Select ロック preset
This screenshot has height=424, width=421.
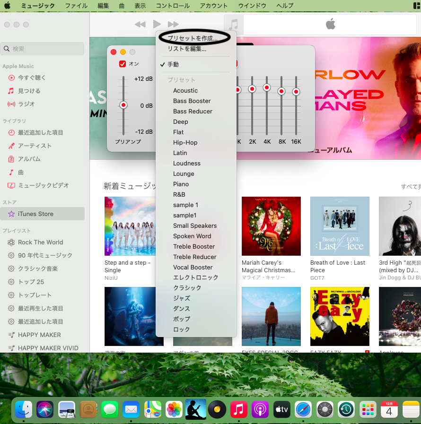coord(196,329)
